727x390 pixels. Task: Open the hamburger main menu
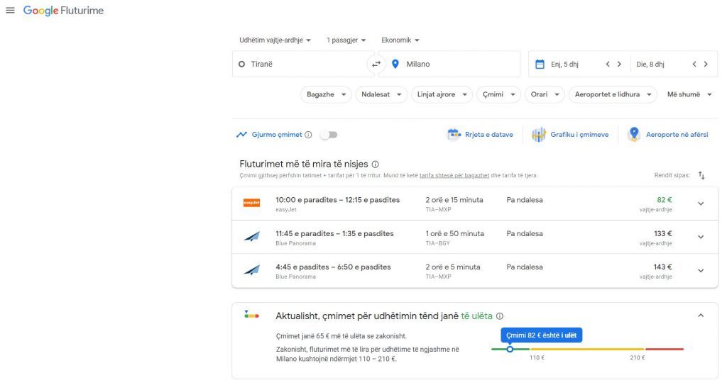point(10,11)
